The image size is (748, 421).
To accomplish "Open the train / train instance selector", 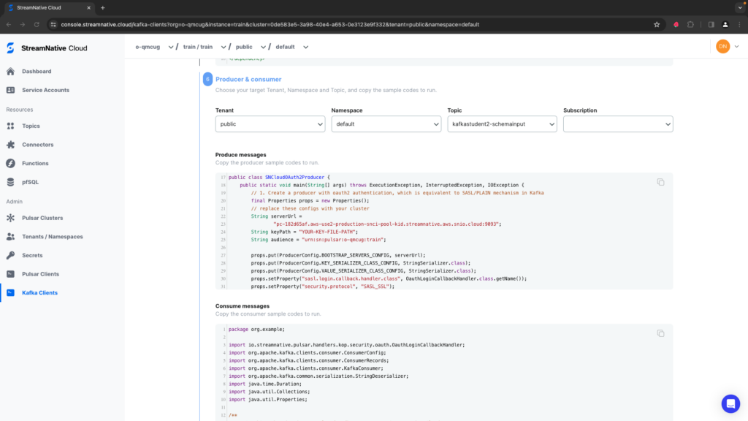I will (203, 47).
